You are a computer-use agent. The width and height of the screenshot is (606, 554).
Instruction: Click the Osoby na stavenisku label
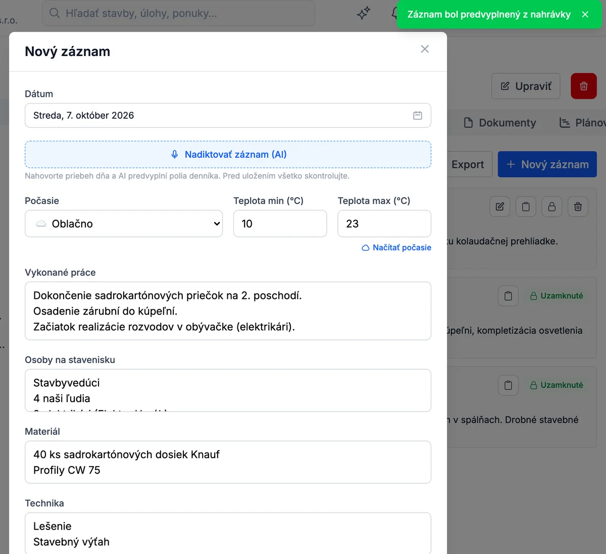click(x=70, y=360)
